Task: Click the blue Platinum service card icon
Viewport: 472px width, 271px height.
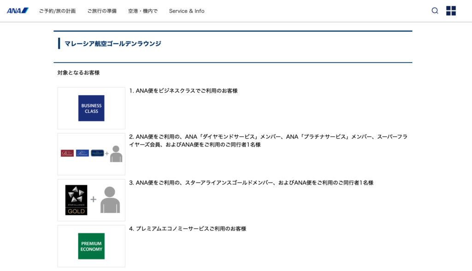Action: 83,153
